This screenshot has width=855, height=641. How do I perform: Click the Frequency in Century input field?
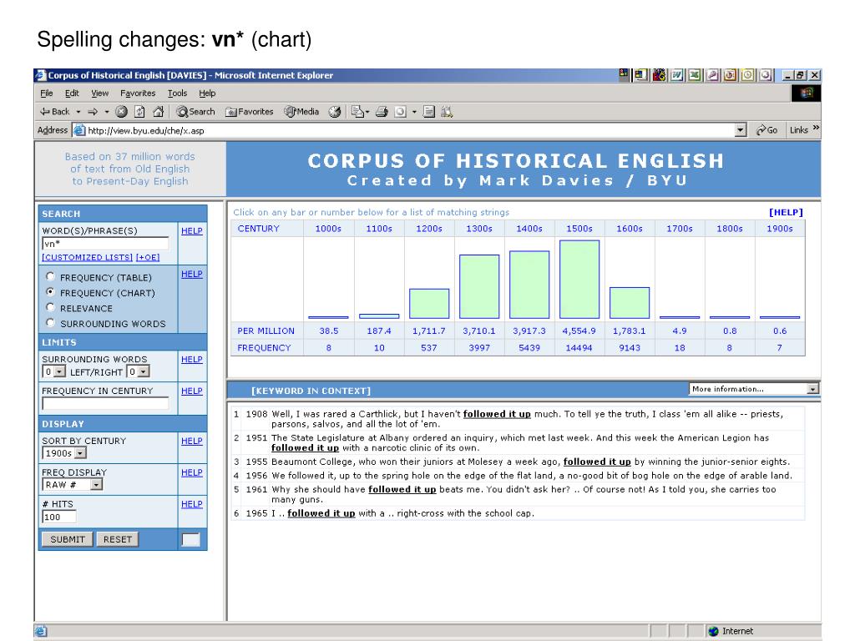[105, 403]
